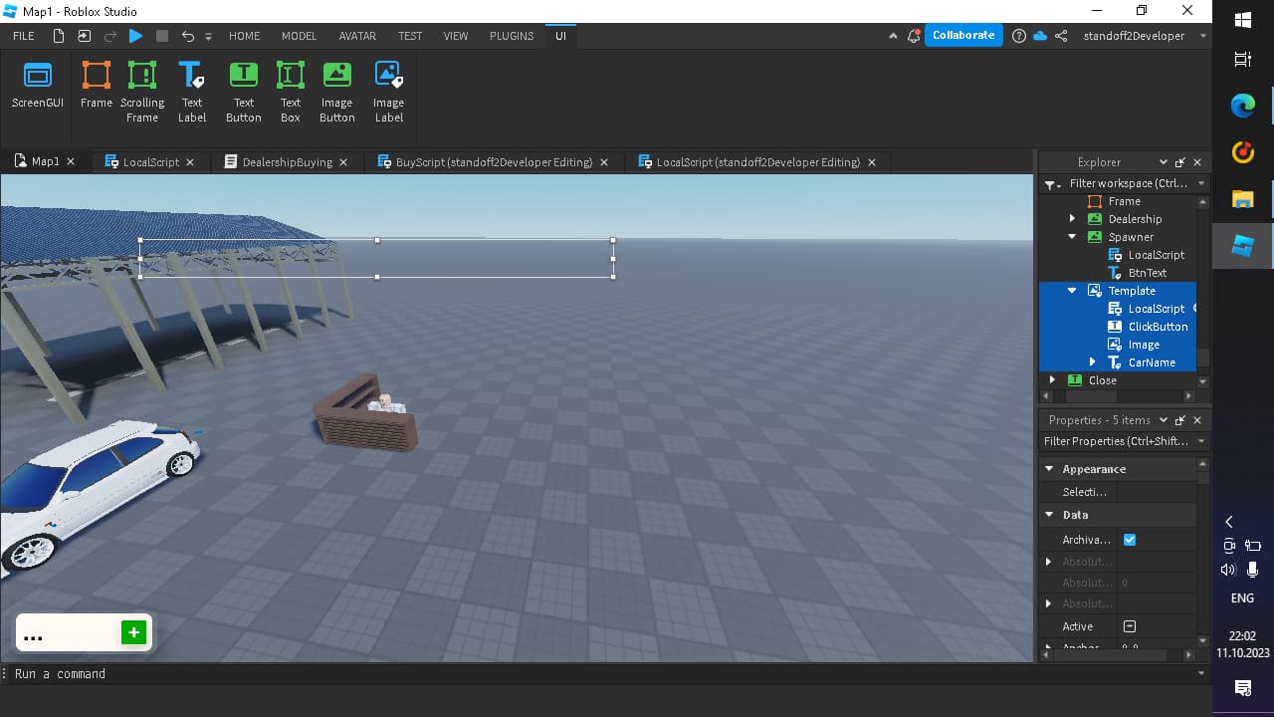The width and height of the screenshot is (1274, 717).
Task: Toggle the Archivable checkbox
Action: (x=1130, y=540)
